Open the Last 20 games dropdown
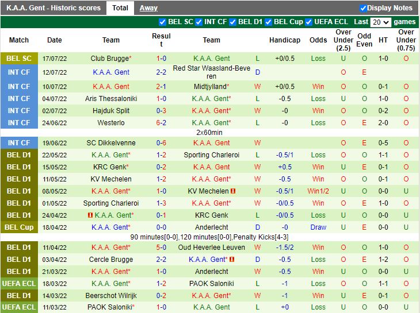Screen dimensions: 420x313 pyautogui.click(x=381, y=22)
